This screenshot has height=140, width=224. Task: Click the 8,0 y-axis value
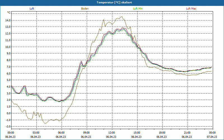[x=8, y=60]
